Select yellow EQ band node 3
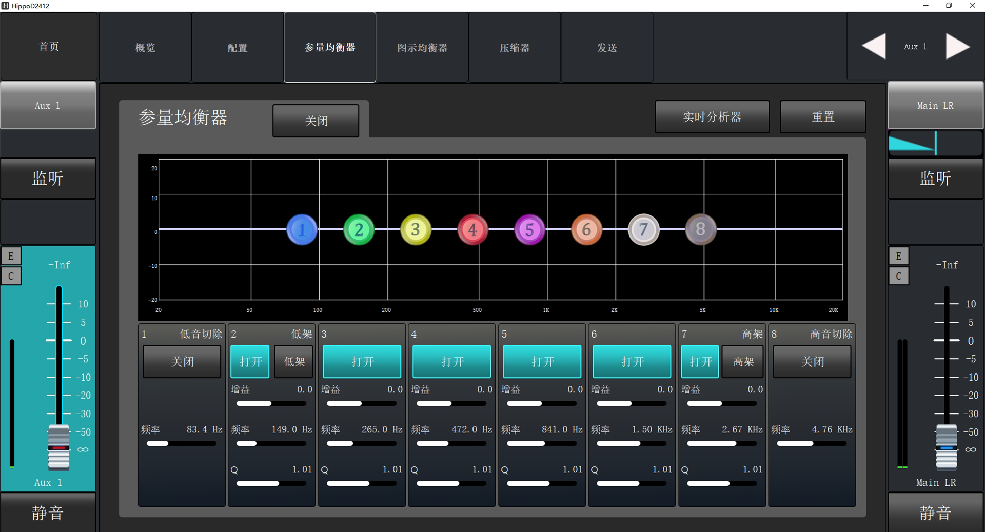Viewport: 985px width, 532px height. point(416,229)
